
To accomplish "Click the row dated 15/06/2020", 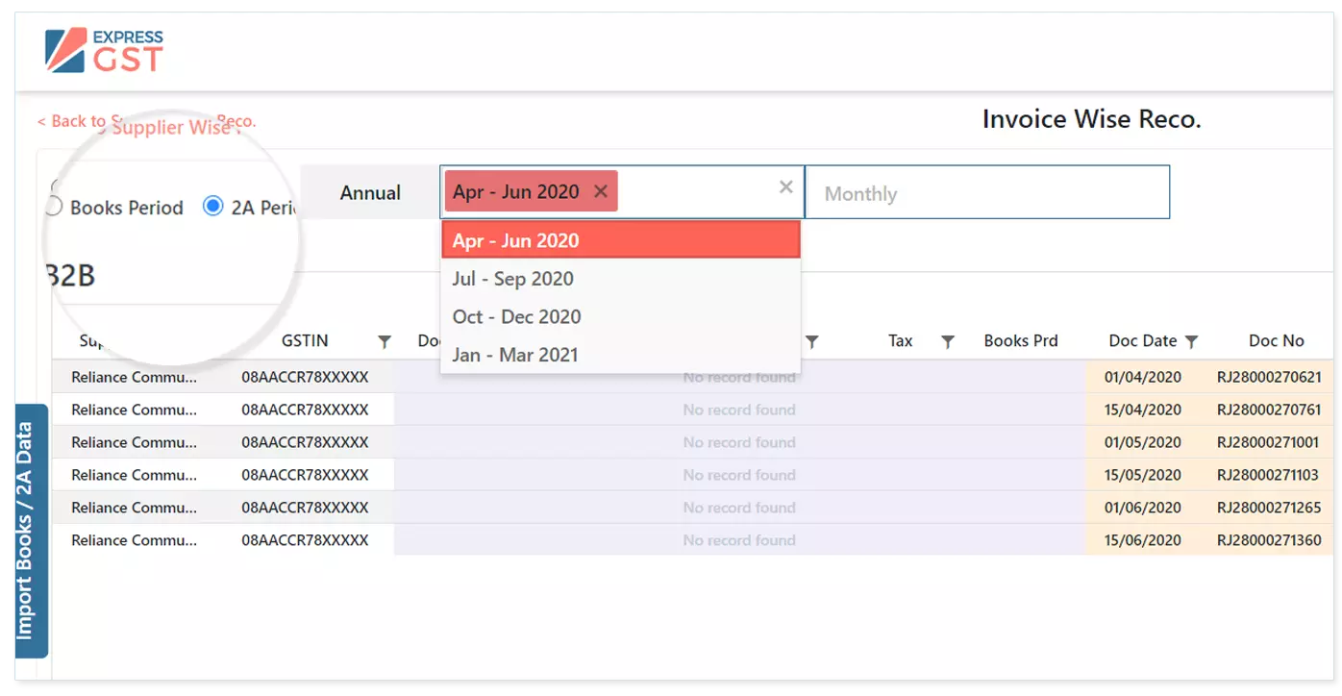I will coord(1142,540).
